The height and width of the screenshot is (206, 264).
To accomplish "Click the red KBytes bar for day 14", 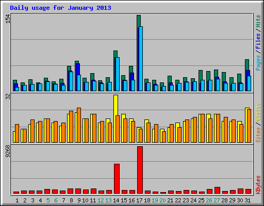I will (x=117, y=179).
